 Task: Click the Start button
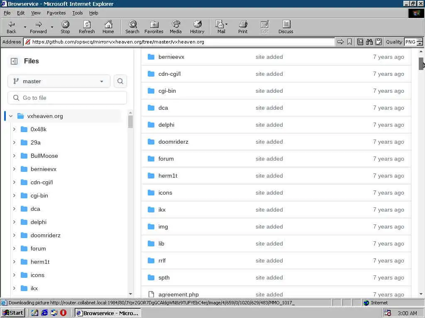[x=13, y=313]
